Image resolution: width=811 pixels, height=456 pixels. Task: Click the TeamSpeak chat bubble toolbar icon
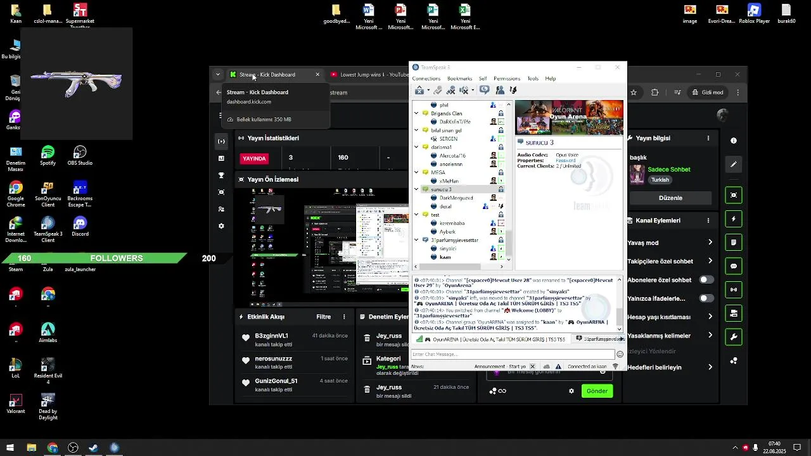point(485,90)
